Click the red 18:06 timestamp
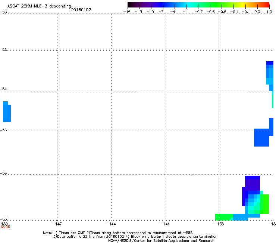 point(5,227)
